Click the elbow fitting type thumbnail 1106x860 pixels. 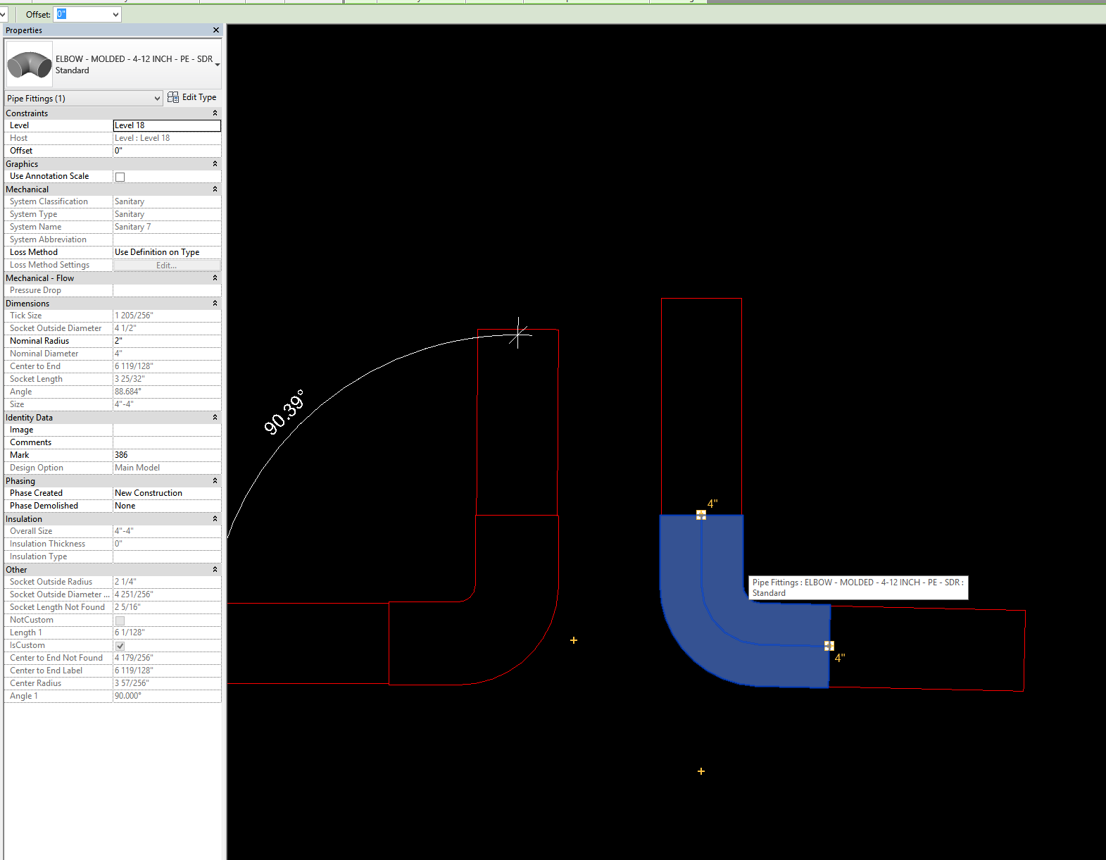point(30,64)
